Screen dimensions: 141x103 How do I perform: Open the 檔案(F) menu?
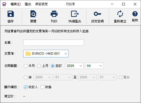point(16,4)
